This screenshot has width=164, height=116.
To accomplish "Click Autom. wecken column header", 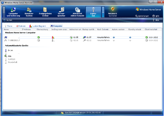I will click(118, 30).
